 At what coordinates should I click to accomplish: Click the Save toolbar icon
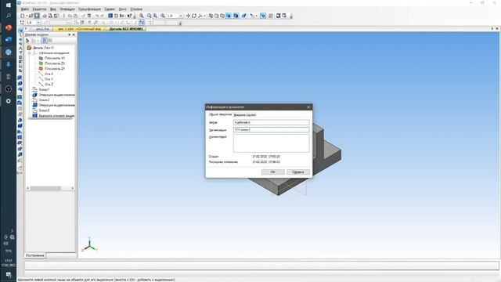[x=37, y=16]
